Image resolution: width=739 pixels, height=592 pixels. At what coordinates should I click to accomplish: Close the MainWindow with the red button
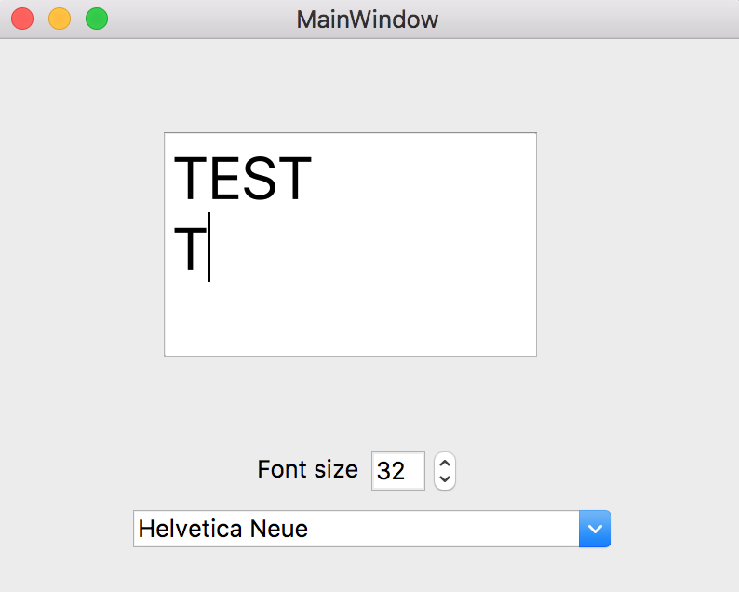(22, 19)
